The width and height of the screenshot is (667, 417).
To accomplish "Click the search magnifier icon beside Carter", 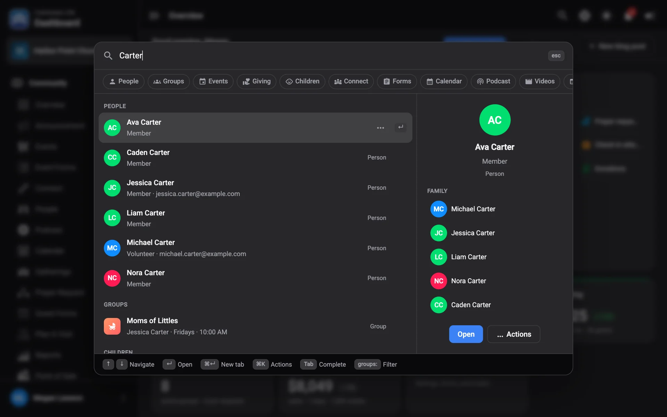I will point(108,56).
